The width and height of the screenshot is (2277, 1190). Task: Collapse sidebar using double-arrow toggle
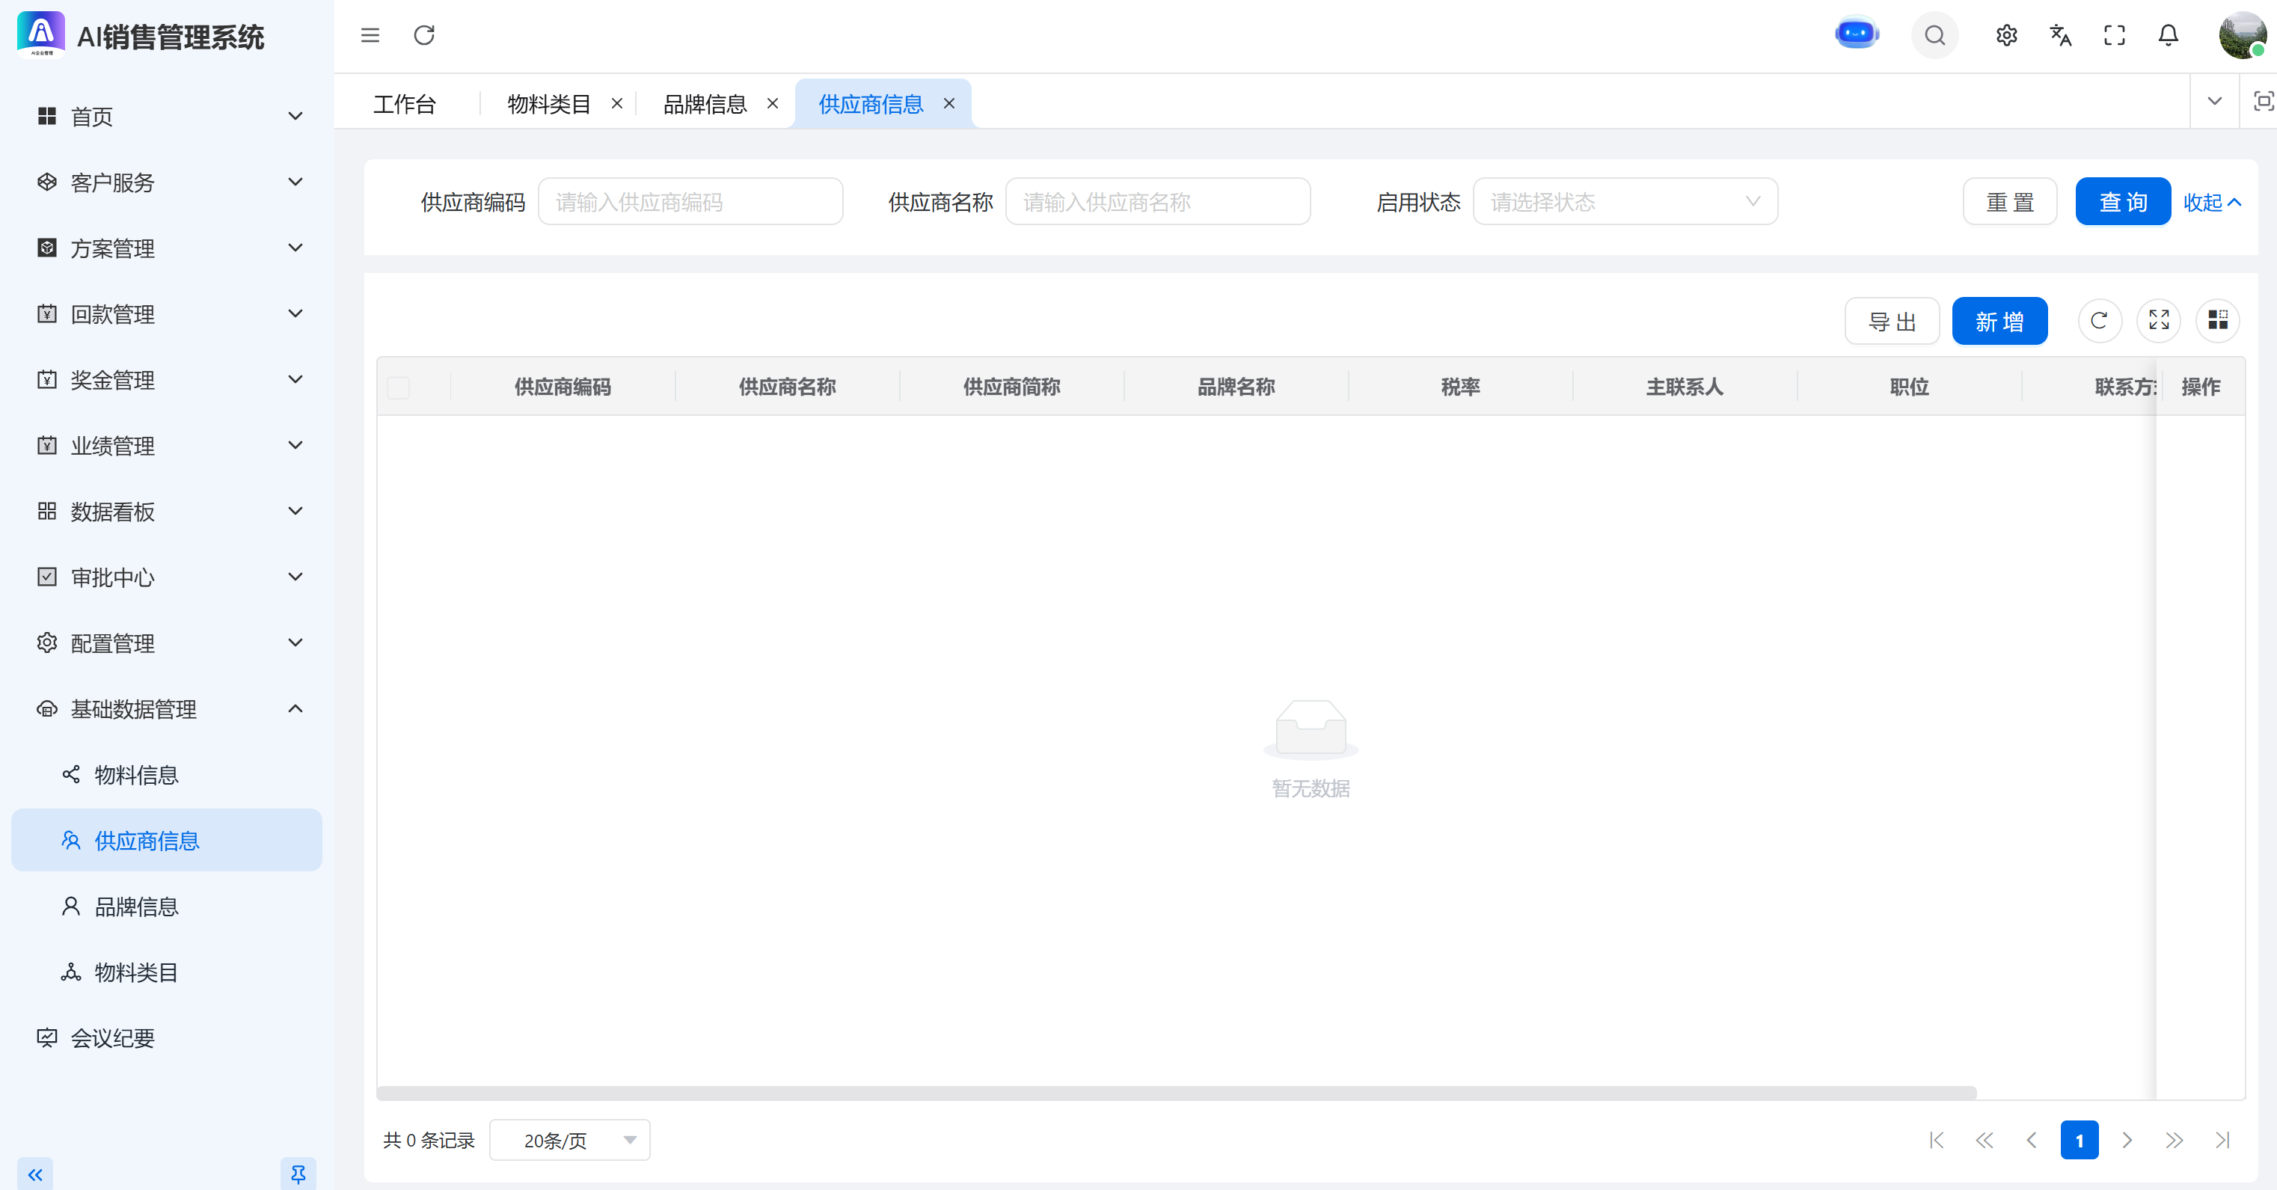coord(35,1174)
